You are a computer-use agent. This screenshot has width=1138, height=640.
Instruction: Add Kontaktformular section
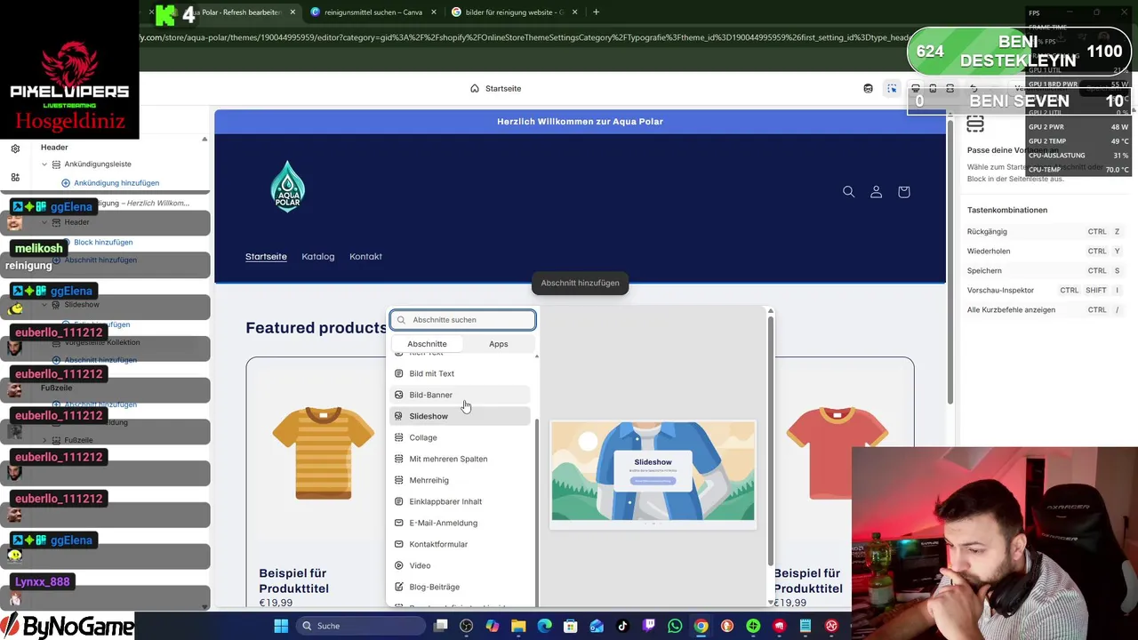click(461, 544)
